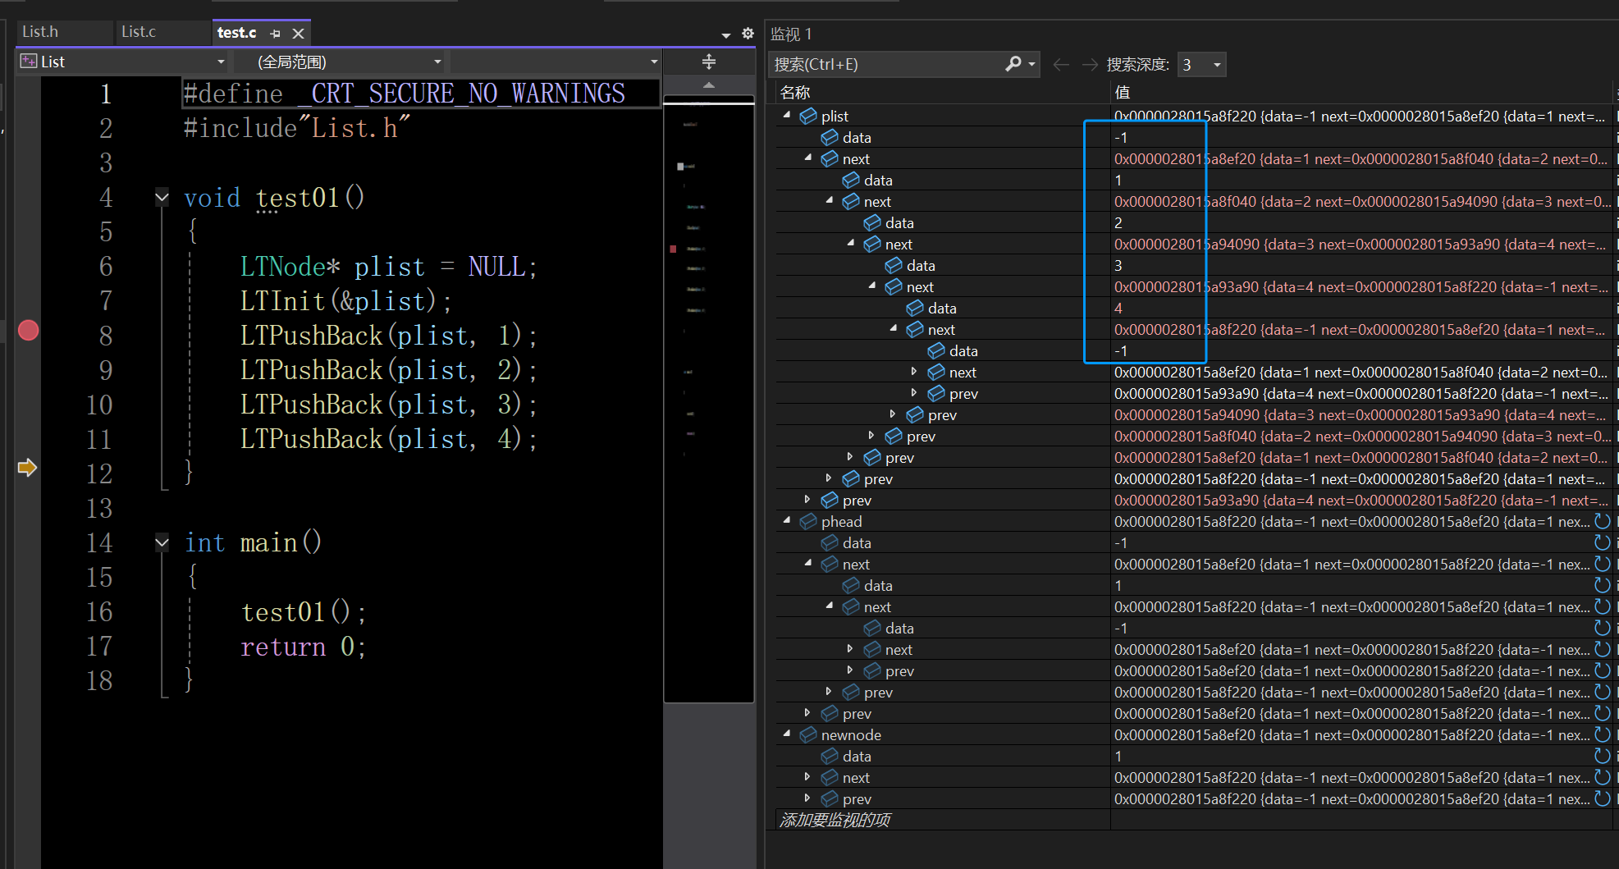This screenshot has width=1619, height=869.
Task: Collapse the phead watch node
Action: pyautogui.click(x=787, y=521)
